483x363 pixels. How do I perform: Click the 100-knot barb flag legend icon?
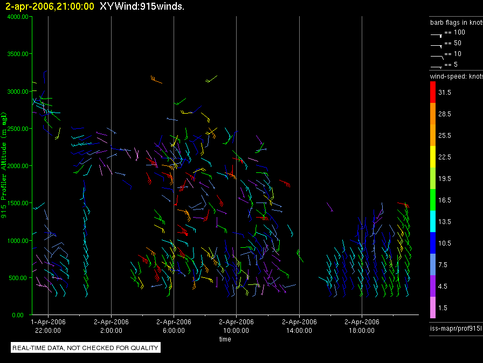click(x=436, y=36)
